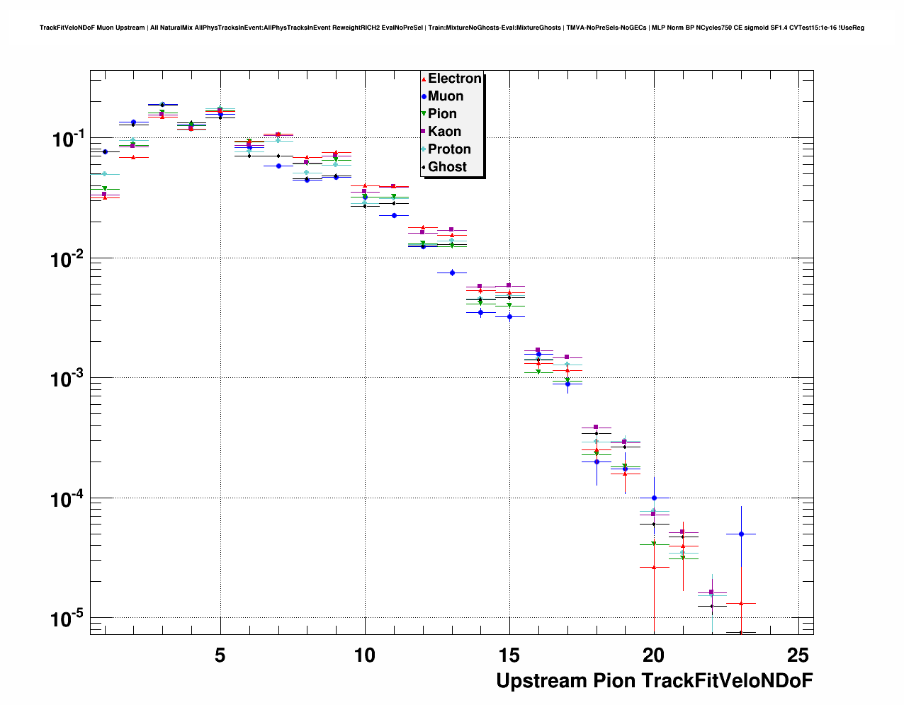Select the Ghost legend label
The height and width of the screenshot is (705, 904).
click(447, 167)
